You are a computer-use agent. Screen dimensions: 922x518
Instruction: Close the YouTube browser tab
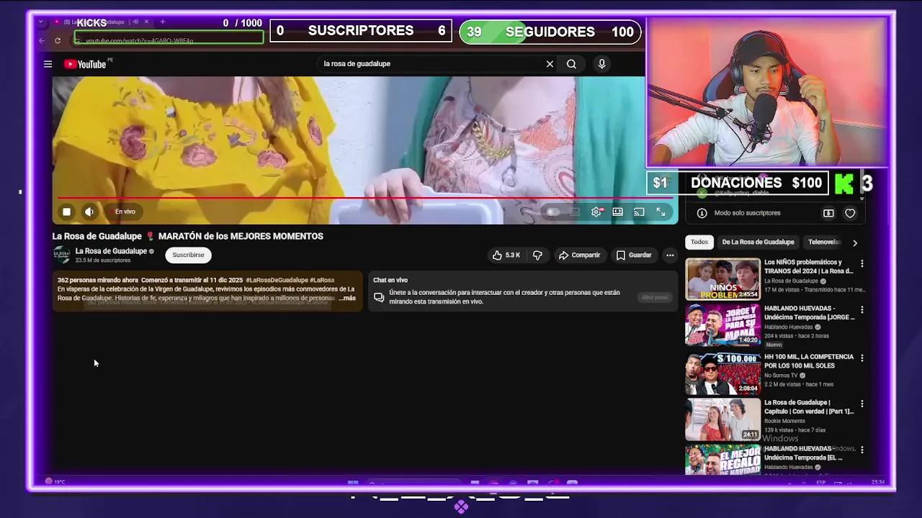146,22
